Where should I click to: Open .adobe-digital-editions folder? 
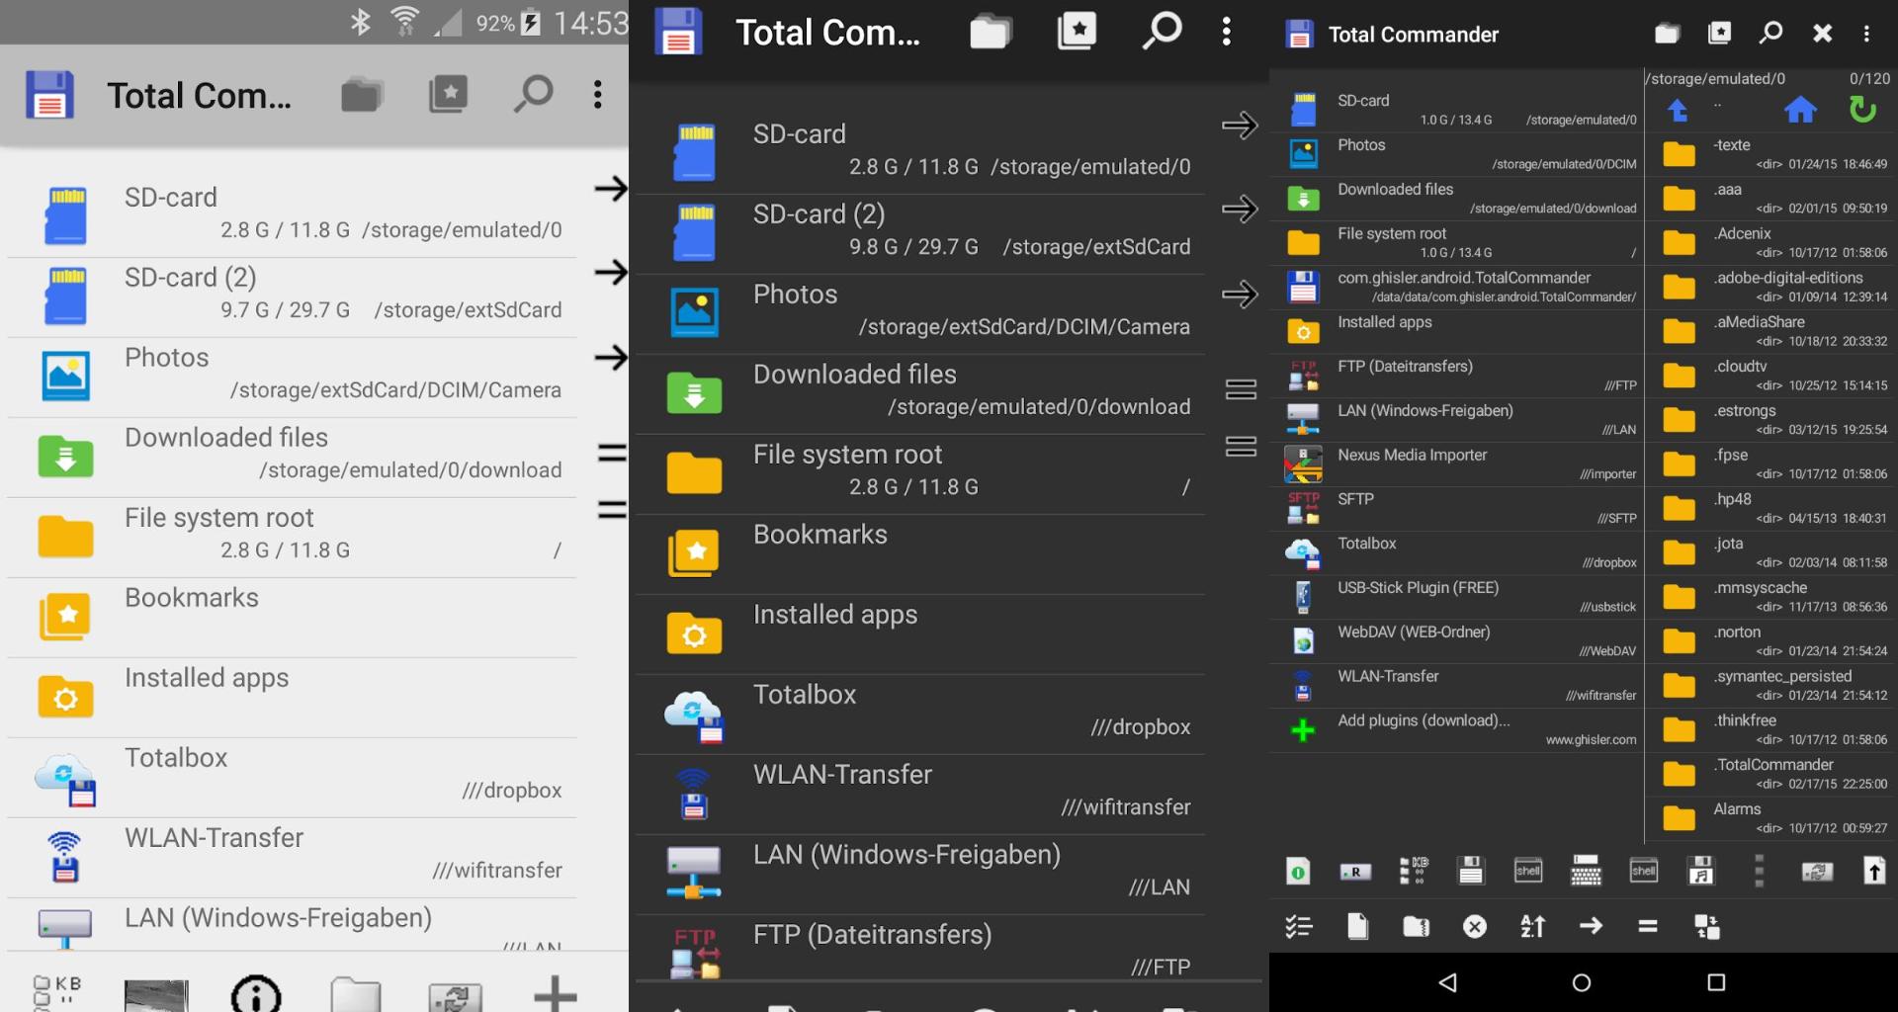click(x=1771, y=287)
